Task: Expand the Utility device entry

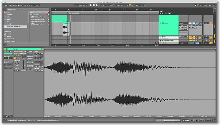Action: 30,15
